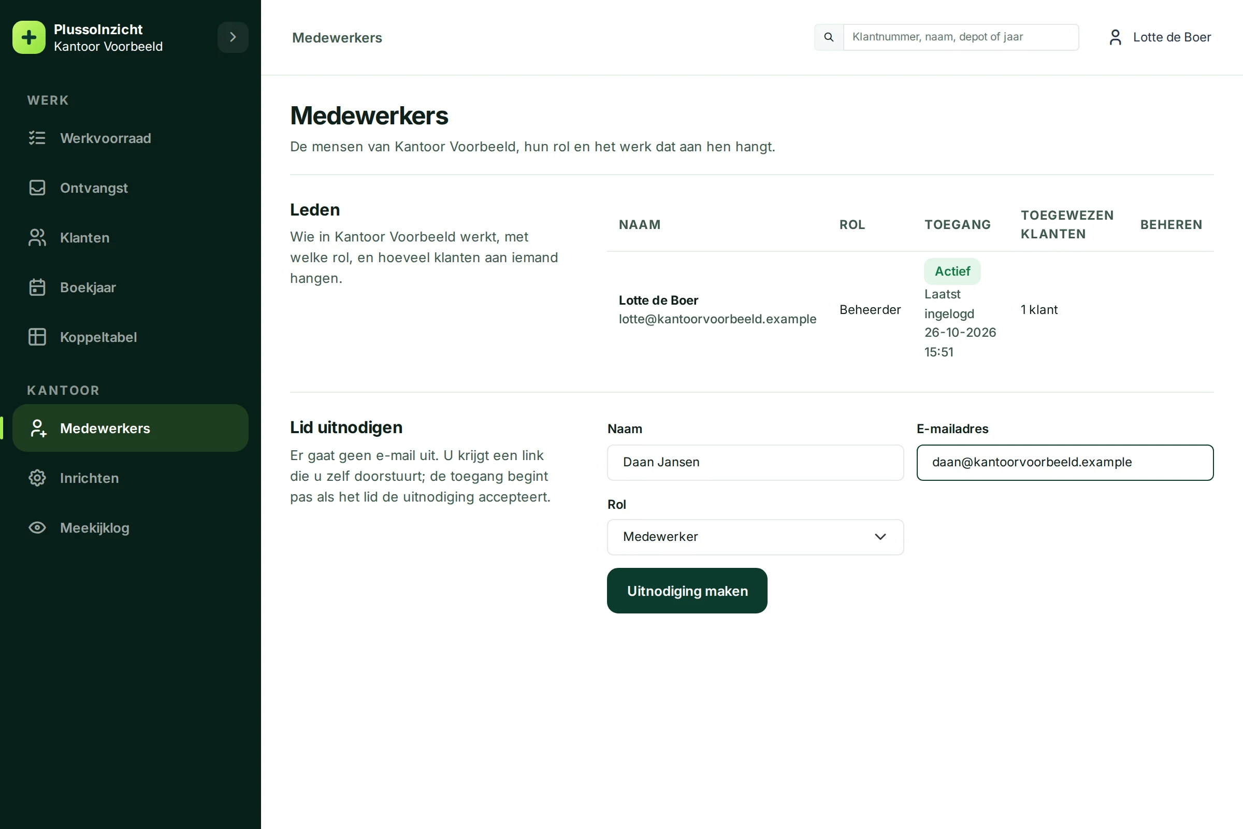The height and width of the screenshot is (829, 1243).
Task: Click the E-mailadres input field
Action: (1065, 463)
